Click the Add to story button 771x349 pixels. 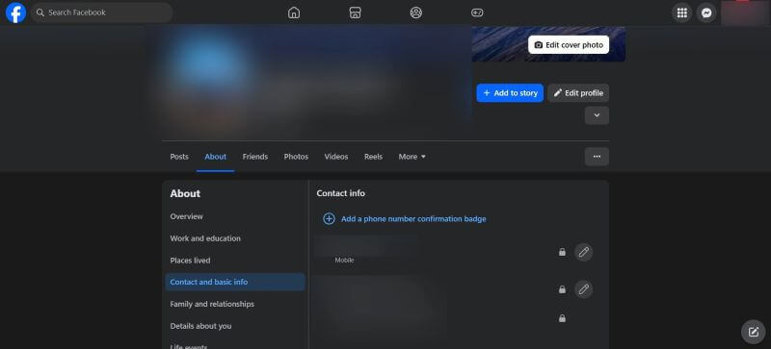pos(510,92)
